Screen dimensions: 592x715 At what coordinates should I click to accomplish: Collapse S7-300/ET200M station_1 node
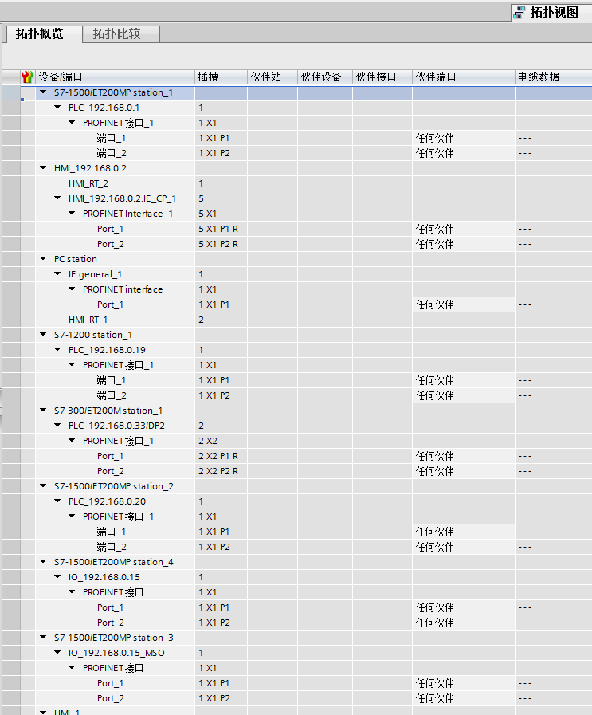tap(43, 410)
